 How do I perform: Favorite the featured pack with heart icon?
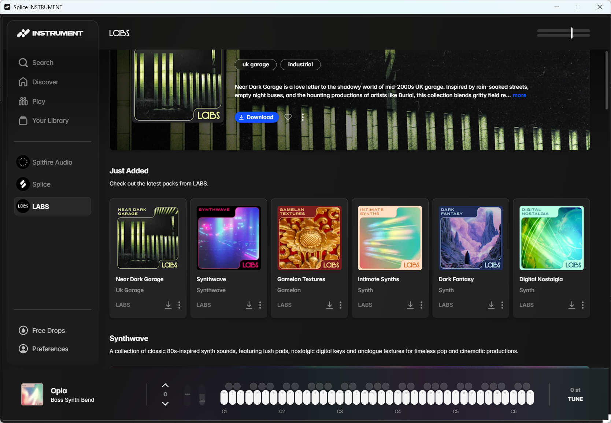288,117
